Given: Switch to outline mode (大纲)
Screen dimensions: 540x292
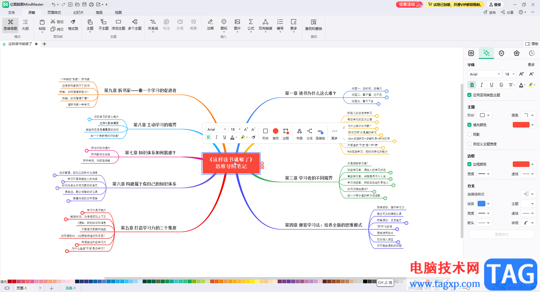Looking at the screenshot, I should point(25,25).
